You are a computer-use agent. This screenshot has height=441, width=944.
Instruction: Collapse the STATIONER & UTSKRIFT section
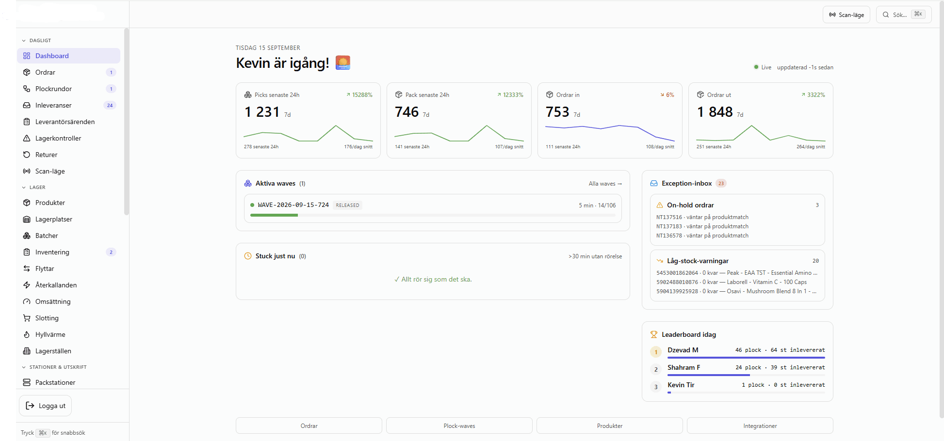54,367
